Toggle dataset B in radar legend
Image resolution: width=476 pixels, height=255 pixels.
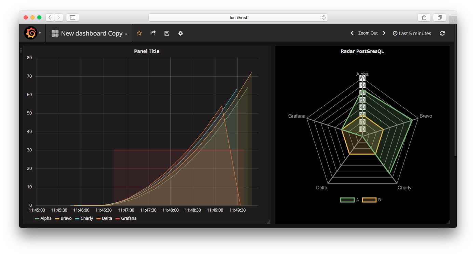click(x=372, y=200)
